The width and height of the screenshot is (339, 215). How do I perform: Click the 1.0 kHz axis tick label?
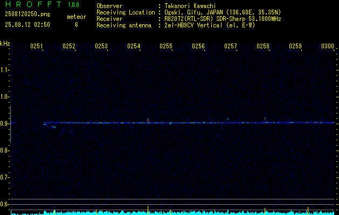(4, 97)
